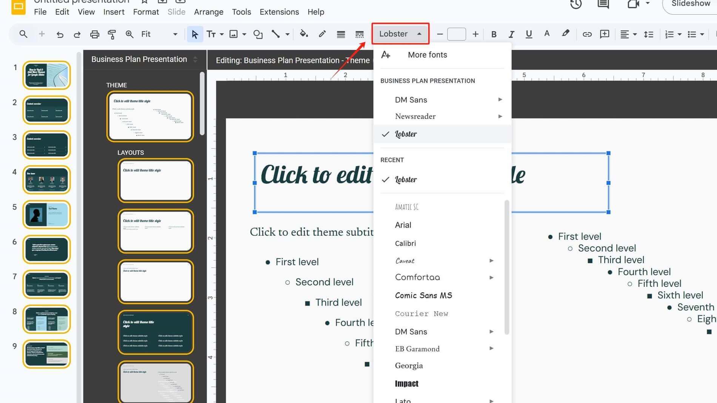Select slide 5 thumbnail in filmstrip

click(x=46, y=214)
